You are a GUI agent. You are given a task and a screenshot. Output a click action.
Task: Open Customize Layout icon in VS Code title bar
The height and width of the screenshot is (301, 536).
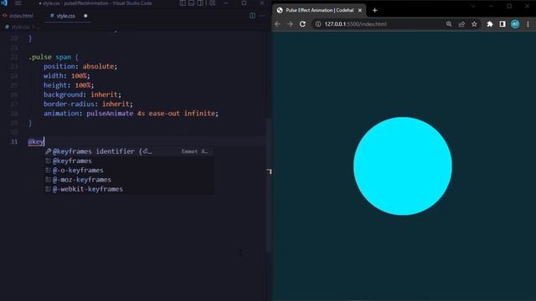click(212, 3)
